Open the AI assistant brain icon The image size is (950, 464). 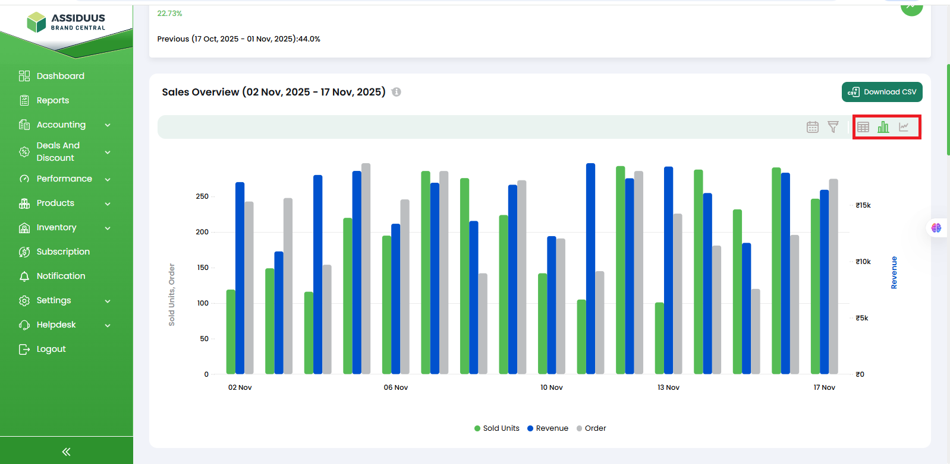pos(936,228)
